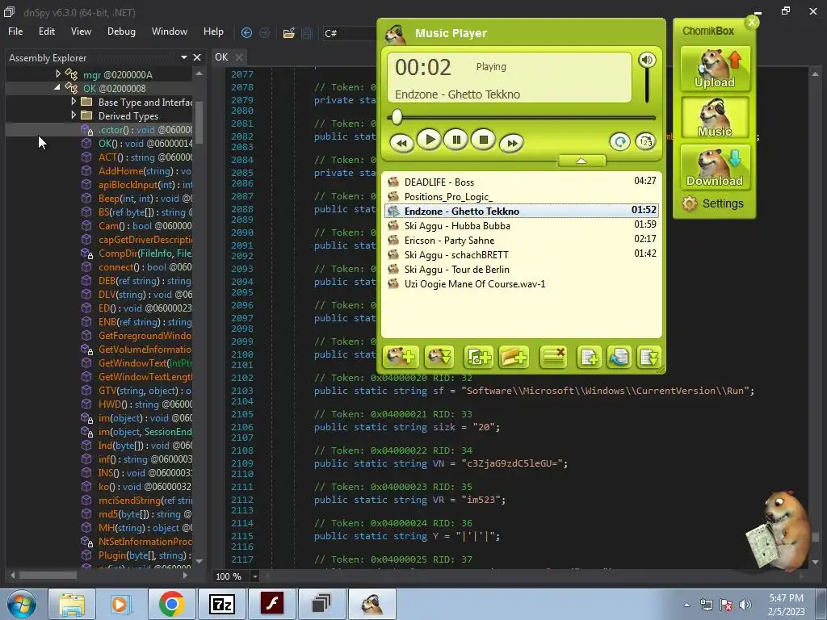Click the track seek slider handle
The width and height of the screenshot is (827, 620).
[x=397, y=118]
